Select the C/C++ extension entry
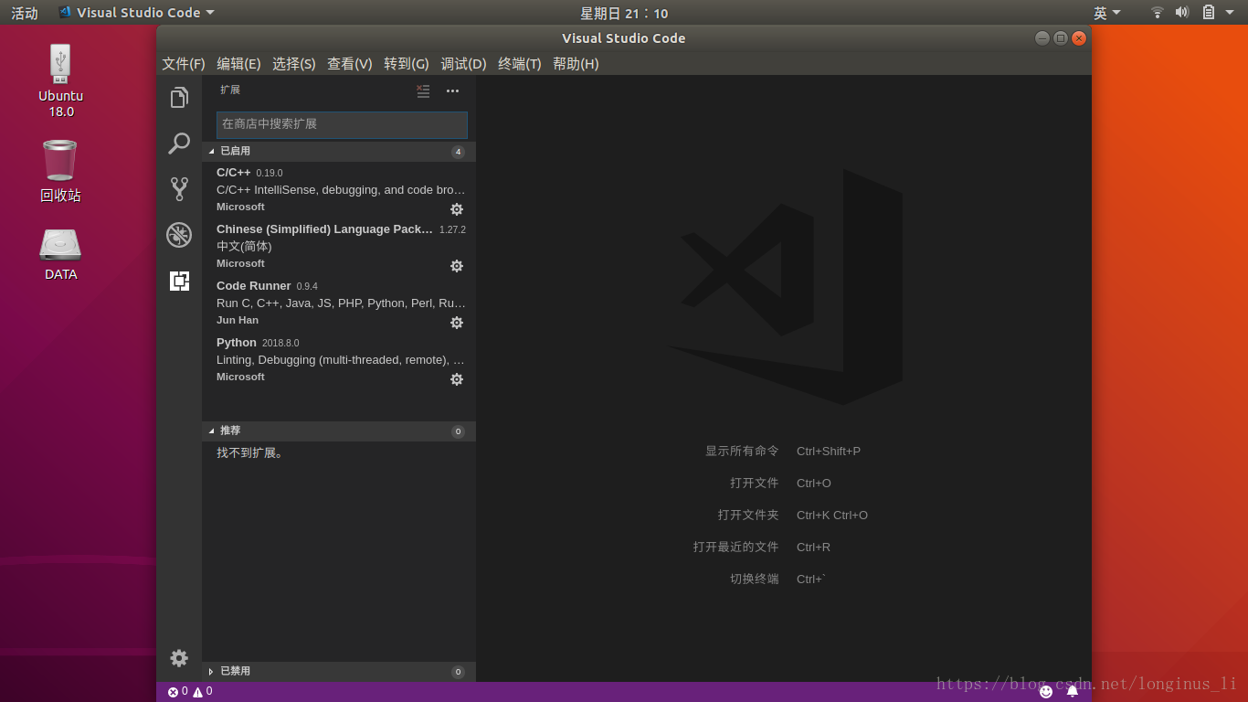 click(339, 190)
